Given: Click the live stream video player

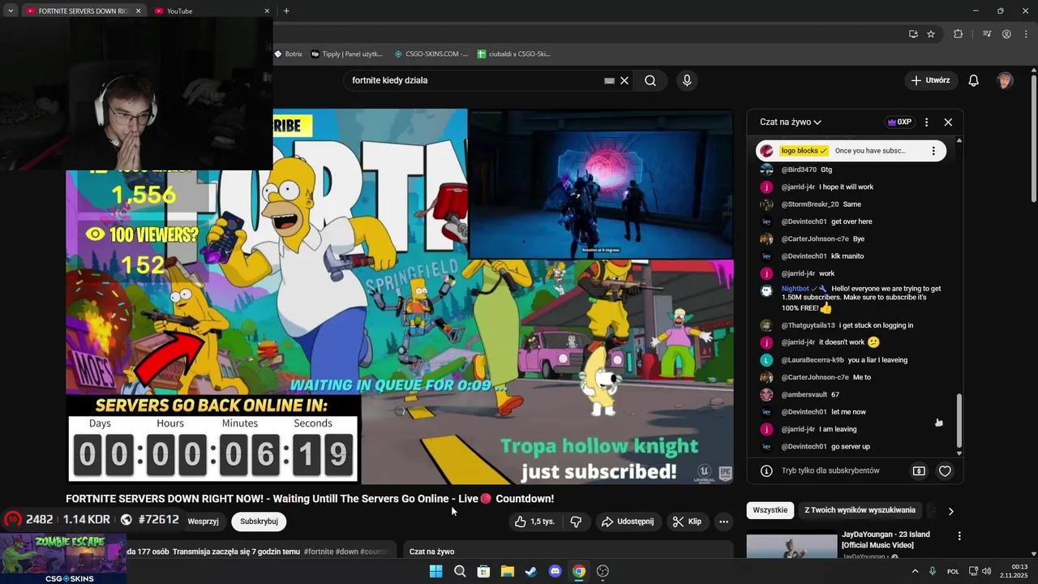Looking at the screenshot, I should tap(400, 296).
